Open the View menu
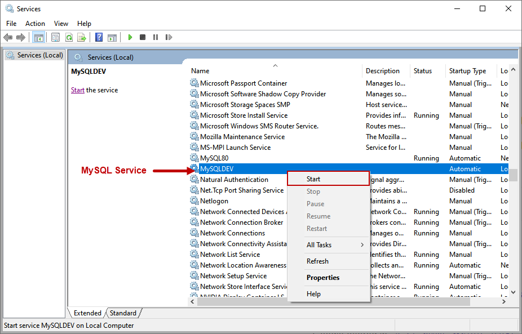This screenshot has height=334, width=522. [61, 24]
